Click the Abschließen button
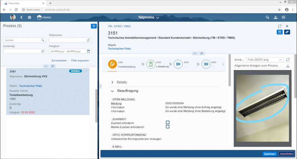 tap(286, 154)
